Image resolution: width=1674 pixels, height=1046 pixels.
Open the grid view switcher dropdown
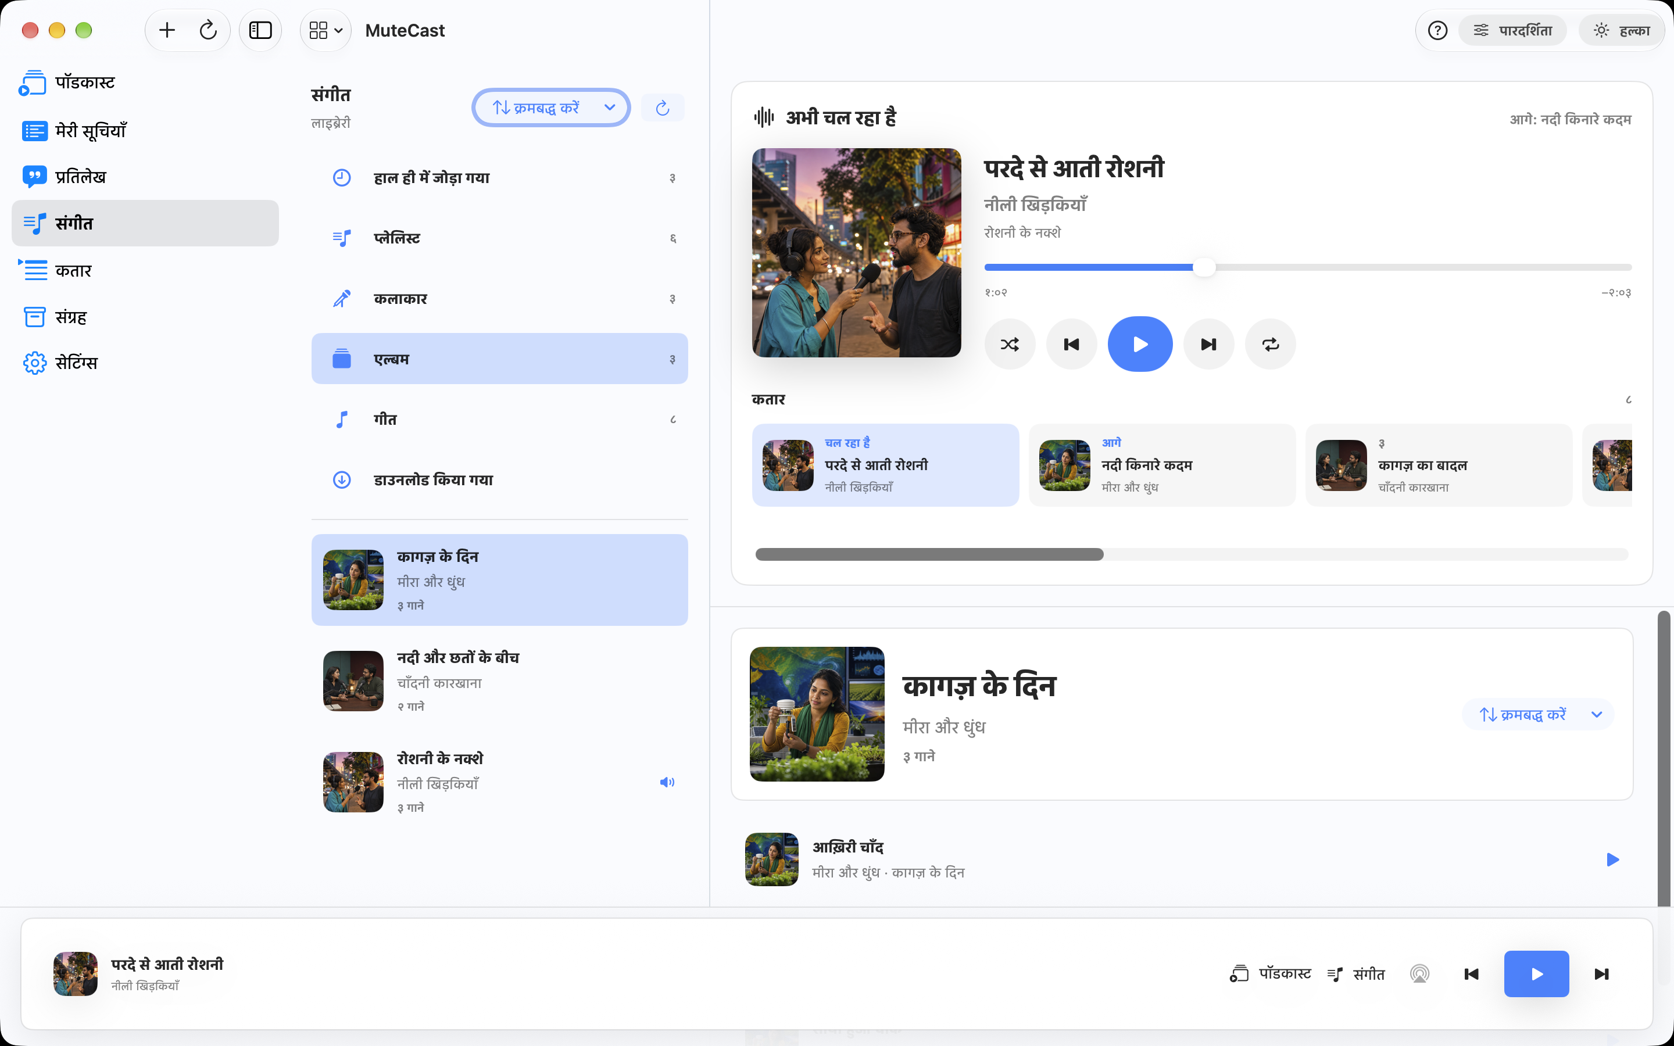[x=326, y=30]
